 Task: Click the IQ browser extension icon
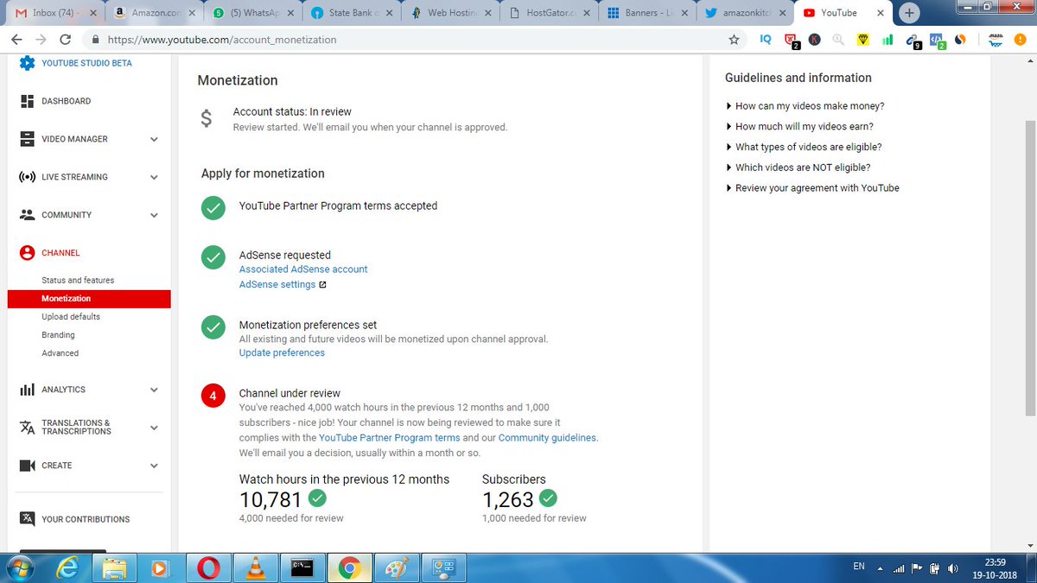point(766,40)
